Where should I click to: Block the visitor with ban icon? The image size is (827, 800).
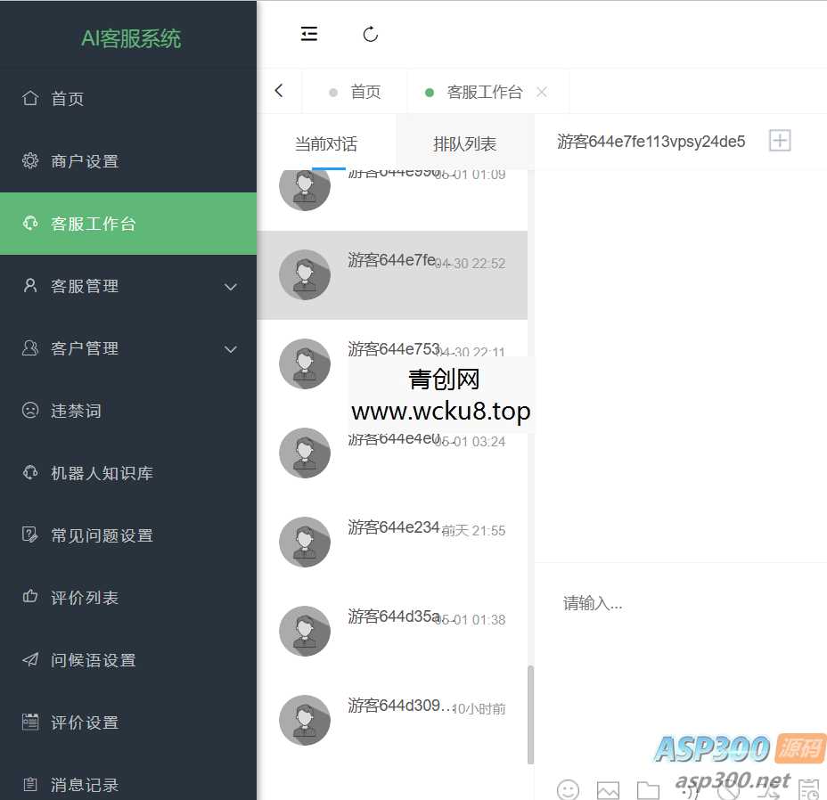[x=728, y=789]
